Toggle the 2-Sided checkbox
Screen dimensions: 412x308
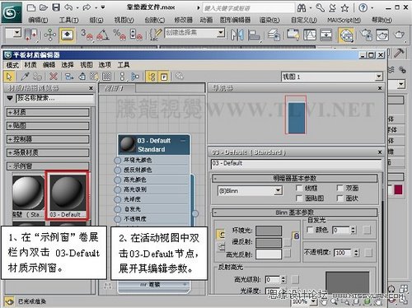(340, 188)
